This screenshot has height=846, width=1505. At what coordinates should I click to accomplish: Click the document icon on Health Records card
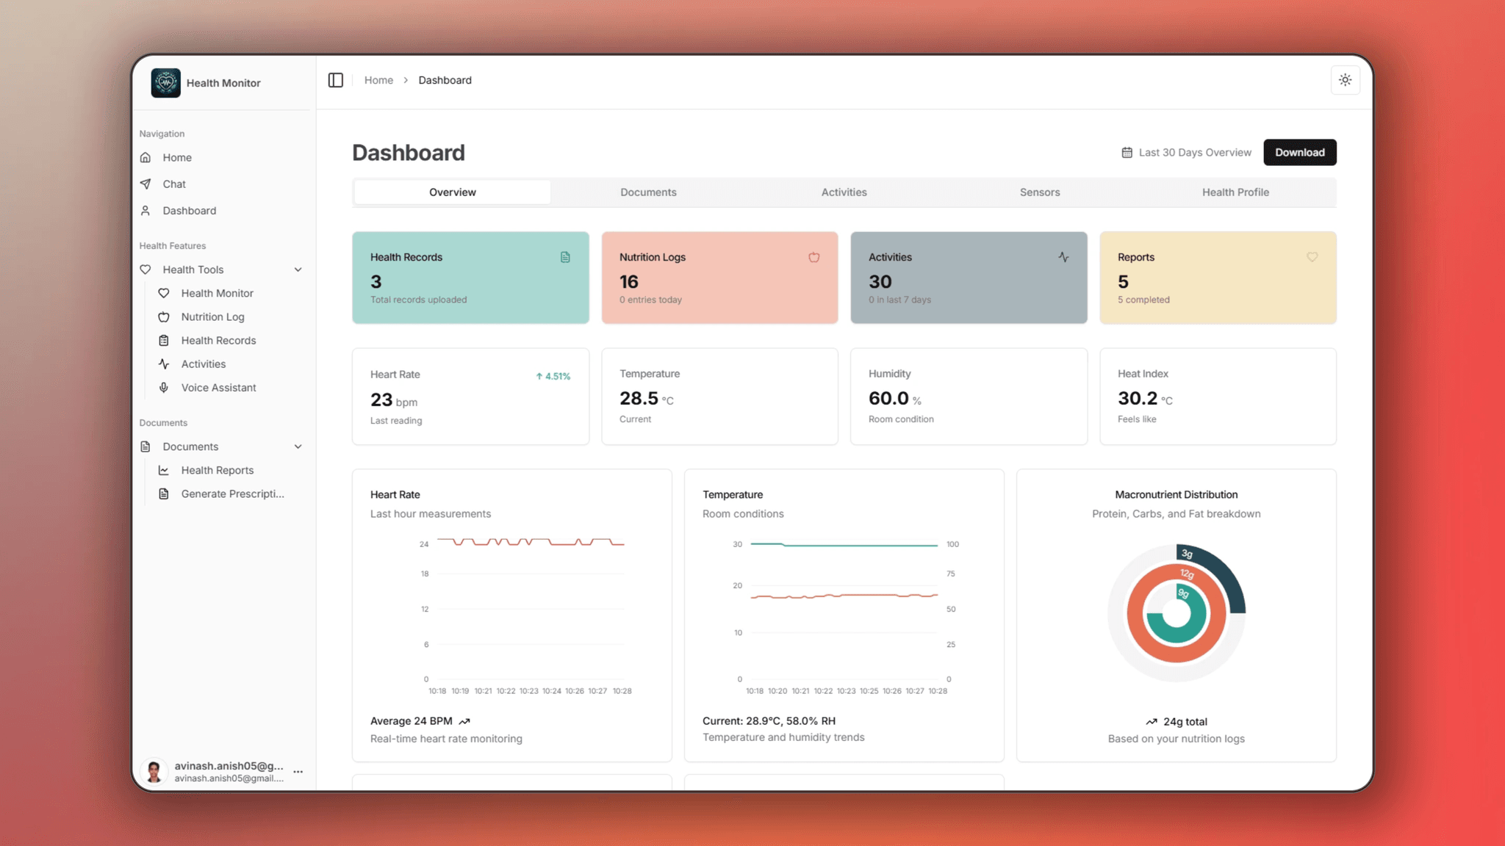tap(565, 257)
